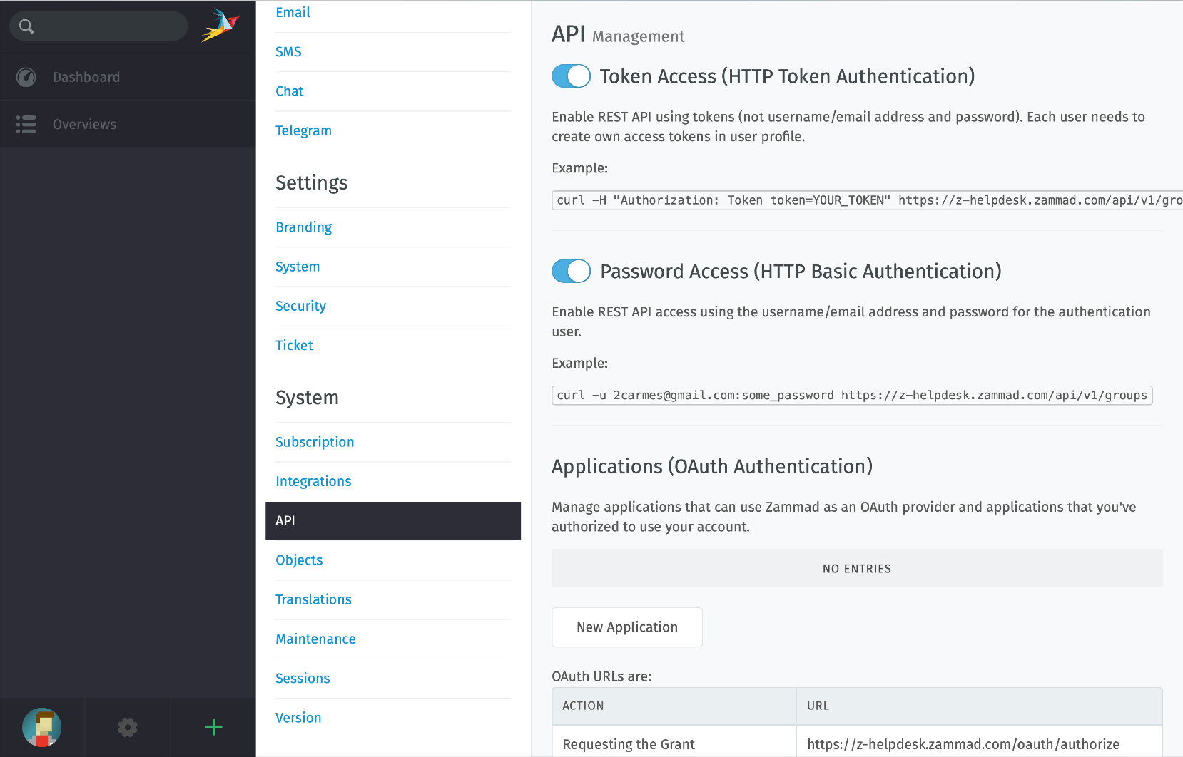Focus the search input field
The height and width of the screenshot is (757, 1183).
tap(111, 26)
